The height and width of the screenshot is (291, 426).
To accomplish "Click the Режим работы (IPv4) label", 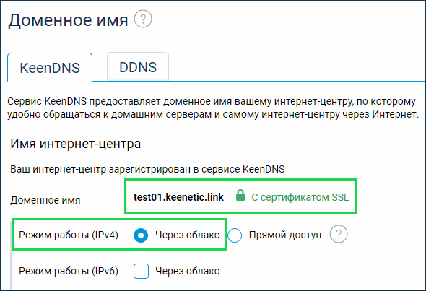I will 69,235.
